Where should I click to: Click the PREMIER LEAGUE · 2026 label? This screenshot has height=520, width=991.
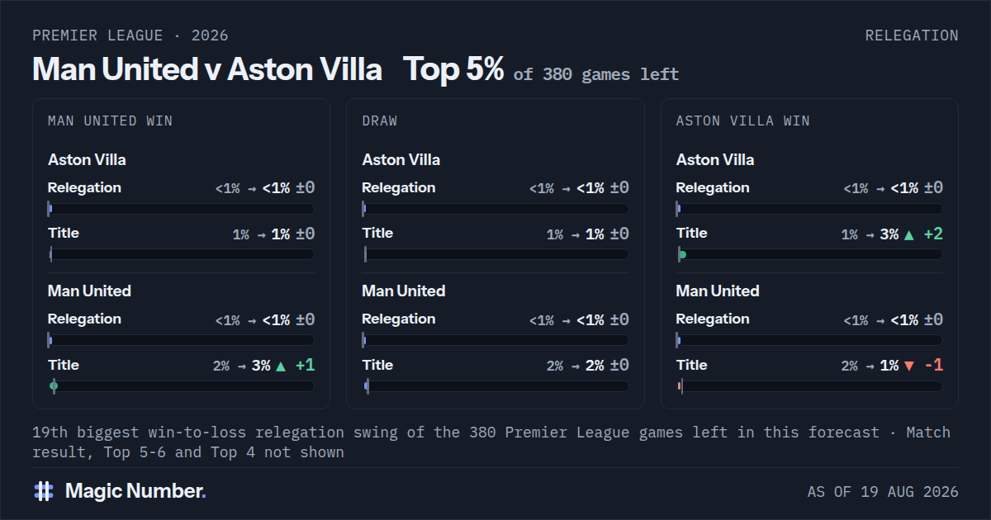(130, 35)
